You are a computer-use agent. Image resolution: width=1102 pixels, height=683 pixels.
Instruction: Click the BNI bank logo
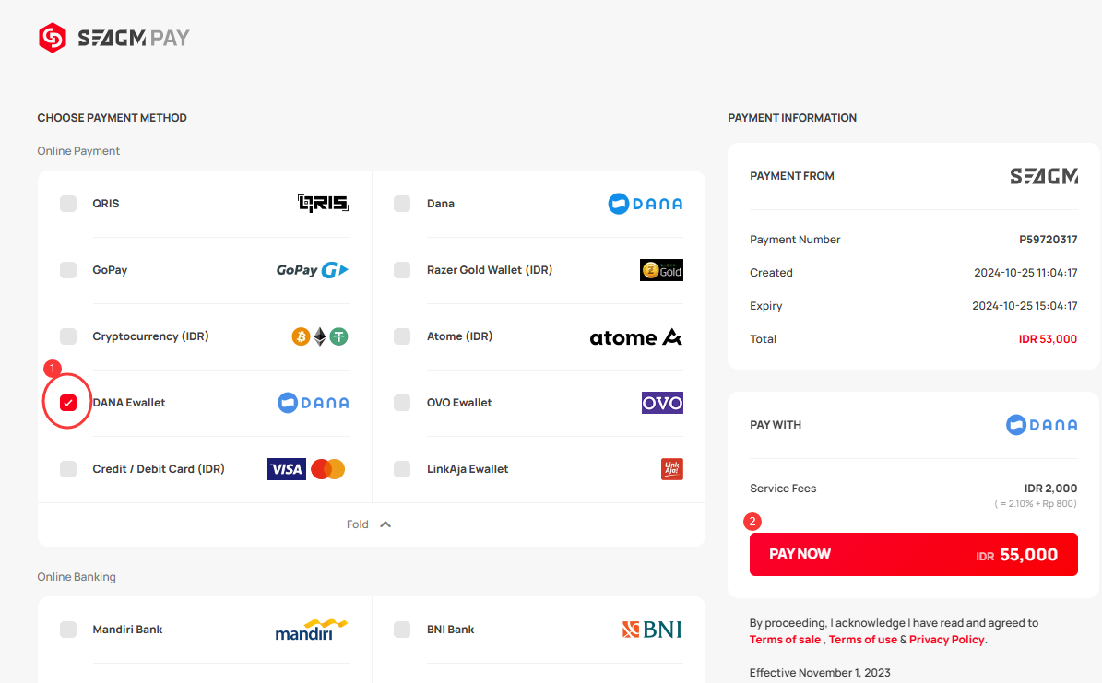[652, 630]
